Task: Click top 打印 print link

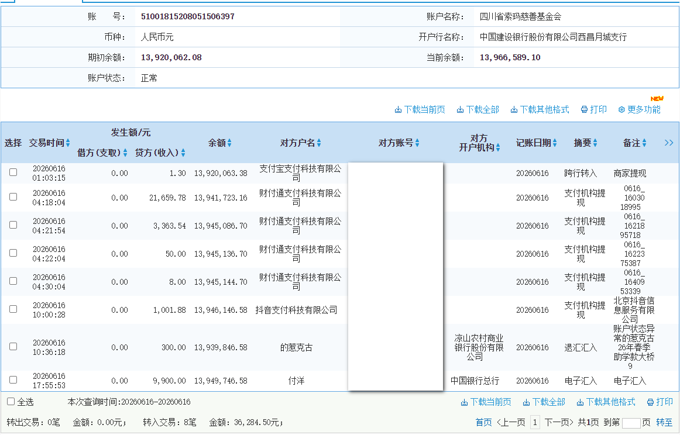Action: pos(594,109)
